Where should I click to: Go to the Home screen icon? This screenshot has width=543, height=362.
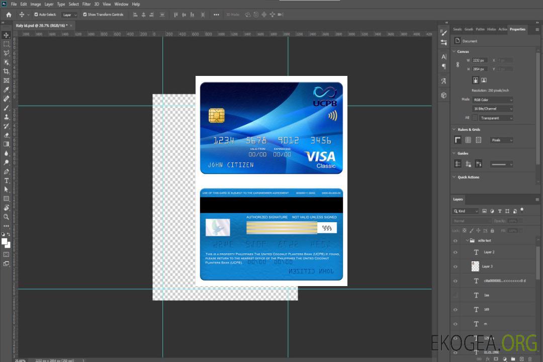[x=9, y=15]
